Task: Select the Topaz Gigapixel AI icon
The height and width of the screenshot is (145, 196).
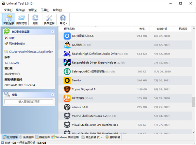Action: click(x=67, y=89)
